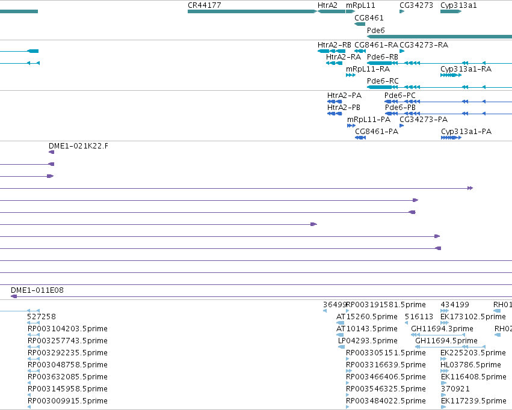512x410 pixels.
Task: Click the CG34273-RA transcript label
Action: (x=424, y=44)
